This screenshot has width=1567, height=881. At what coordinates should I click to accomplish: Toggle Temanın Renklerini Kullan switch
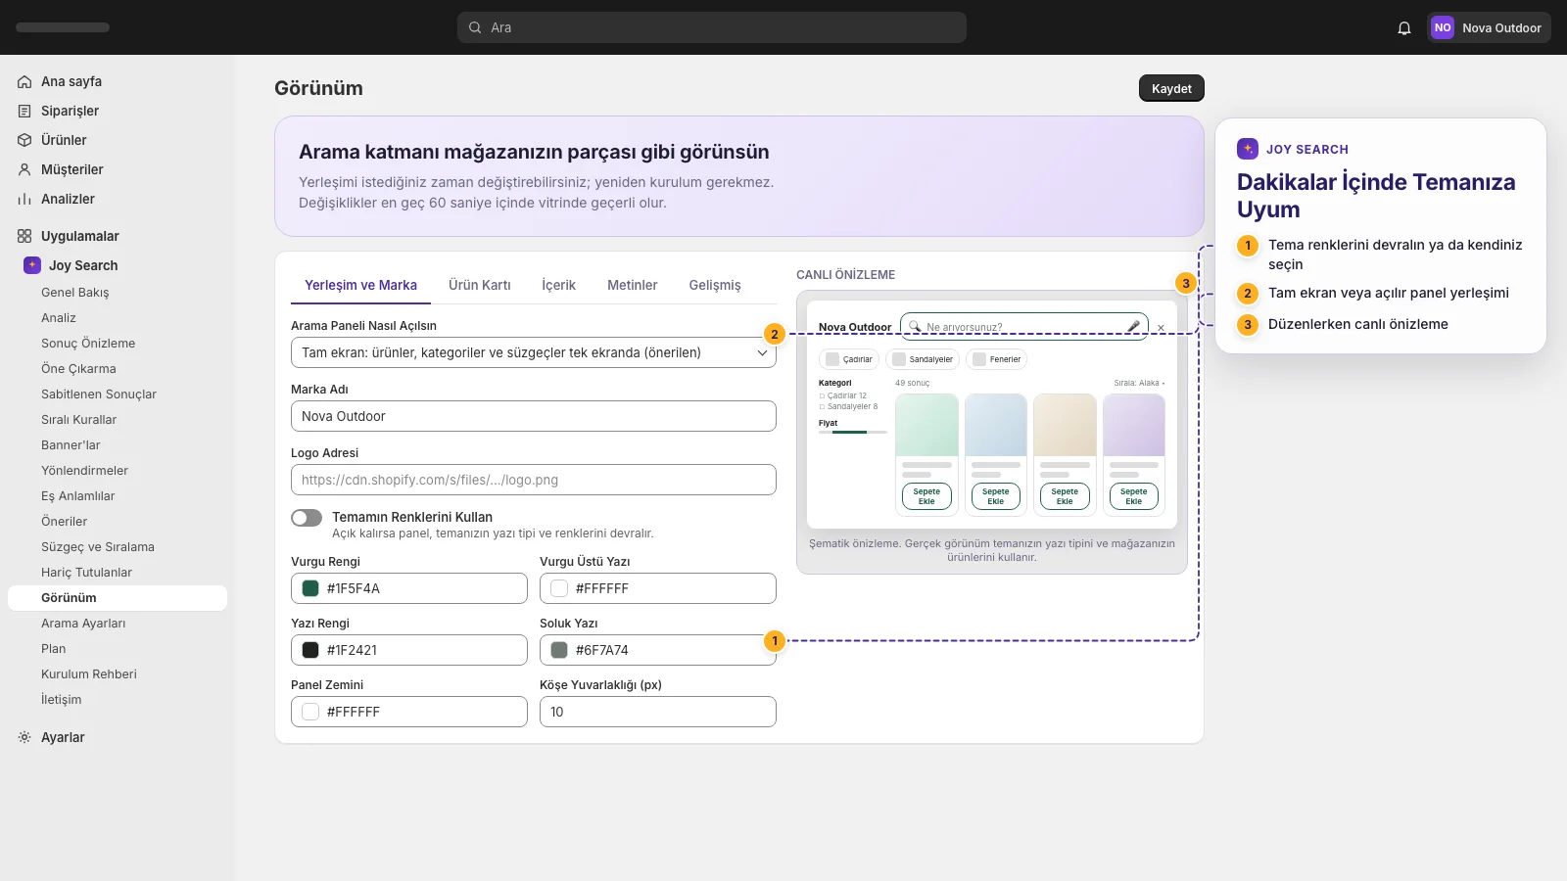[307, 518]
